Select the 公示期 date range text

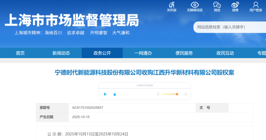point(88,134)
